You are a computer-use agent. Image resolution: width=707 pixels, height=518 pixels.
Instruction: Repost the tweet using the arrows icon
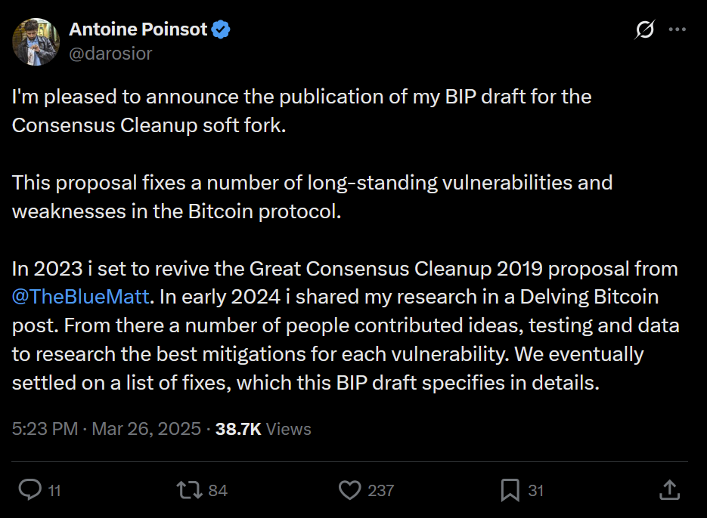coord(188,490)
